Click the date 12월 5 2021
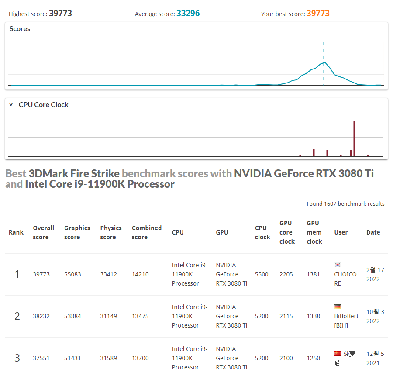Viewport: 393px width, 376px height. (375, 358)
